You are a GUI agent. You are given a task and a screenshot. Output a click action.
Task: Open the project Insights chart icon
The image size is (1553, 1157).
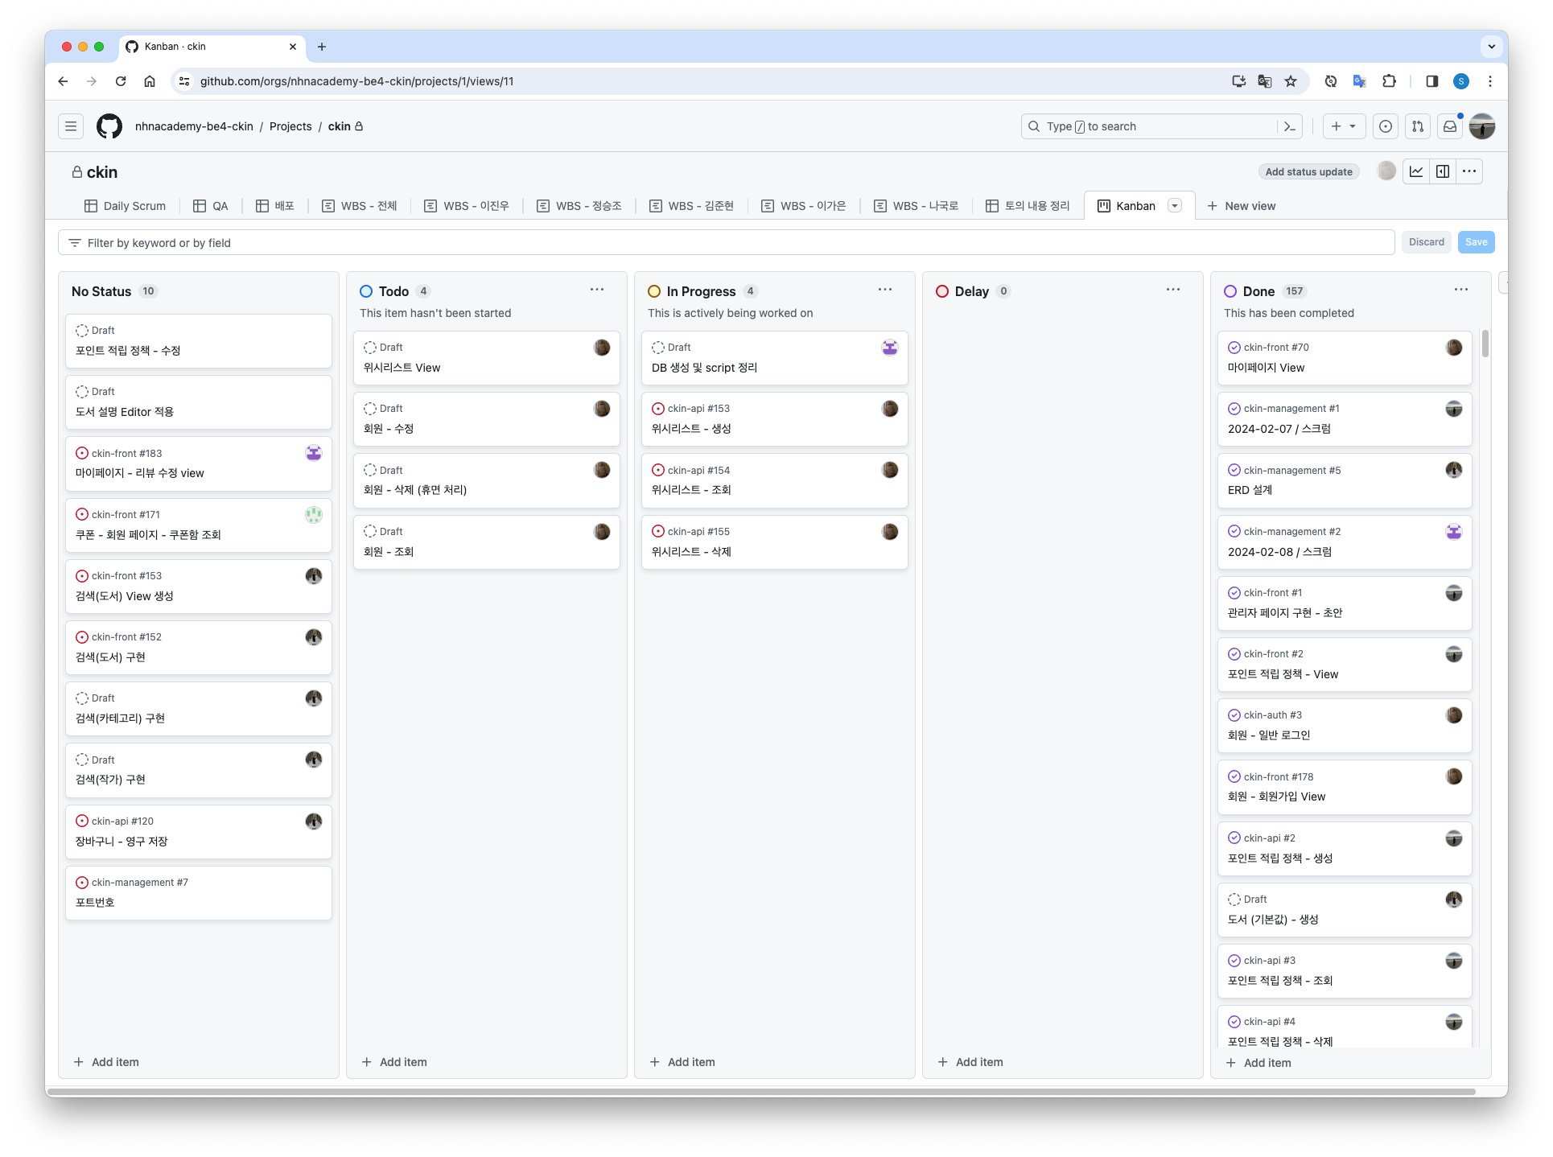click(x=1416, y=171)
